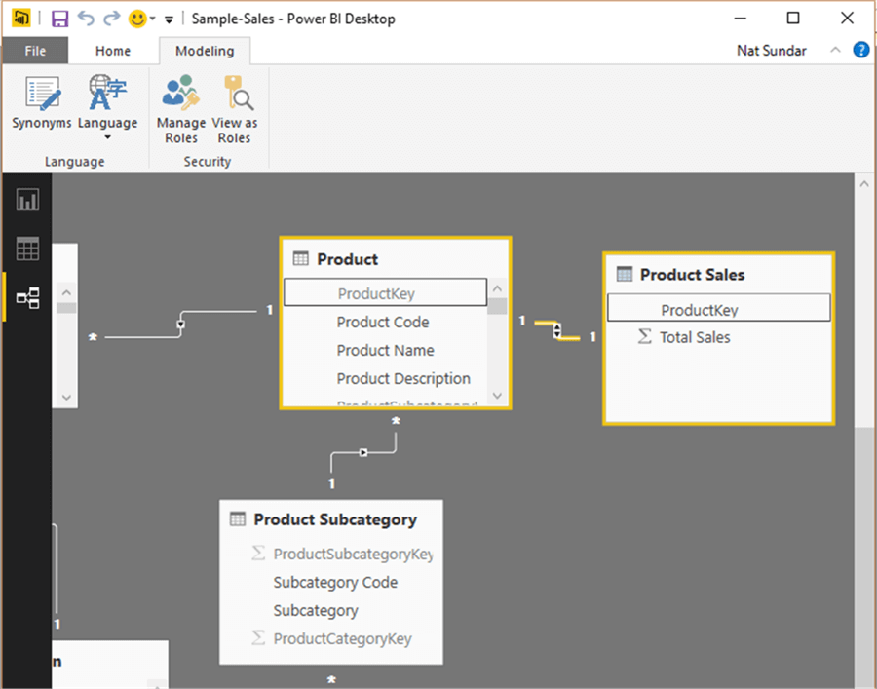Open the Language dropdown menu

pos(107,107)
